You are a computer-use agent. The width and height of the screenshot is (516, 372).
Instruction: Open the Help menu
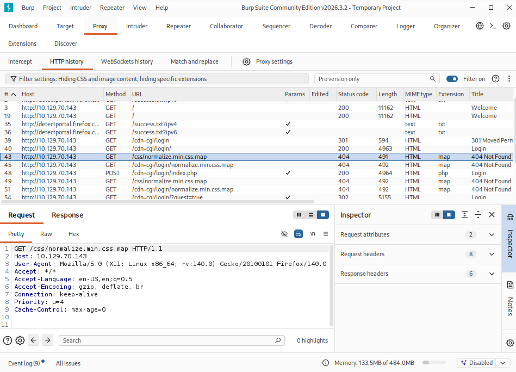pyautogui.click(x=161, y=8)
